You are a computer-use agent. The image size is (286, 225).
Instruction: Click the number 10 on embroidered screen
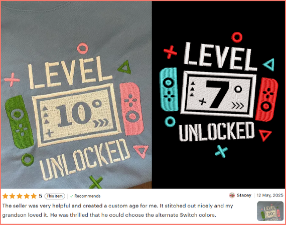tap(73, 114)
